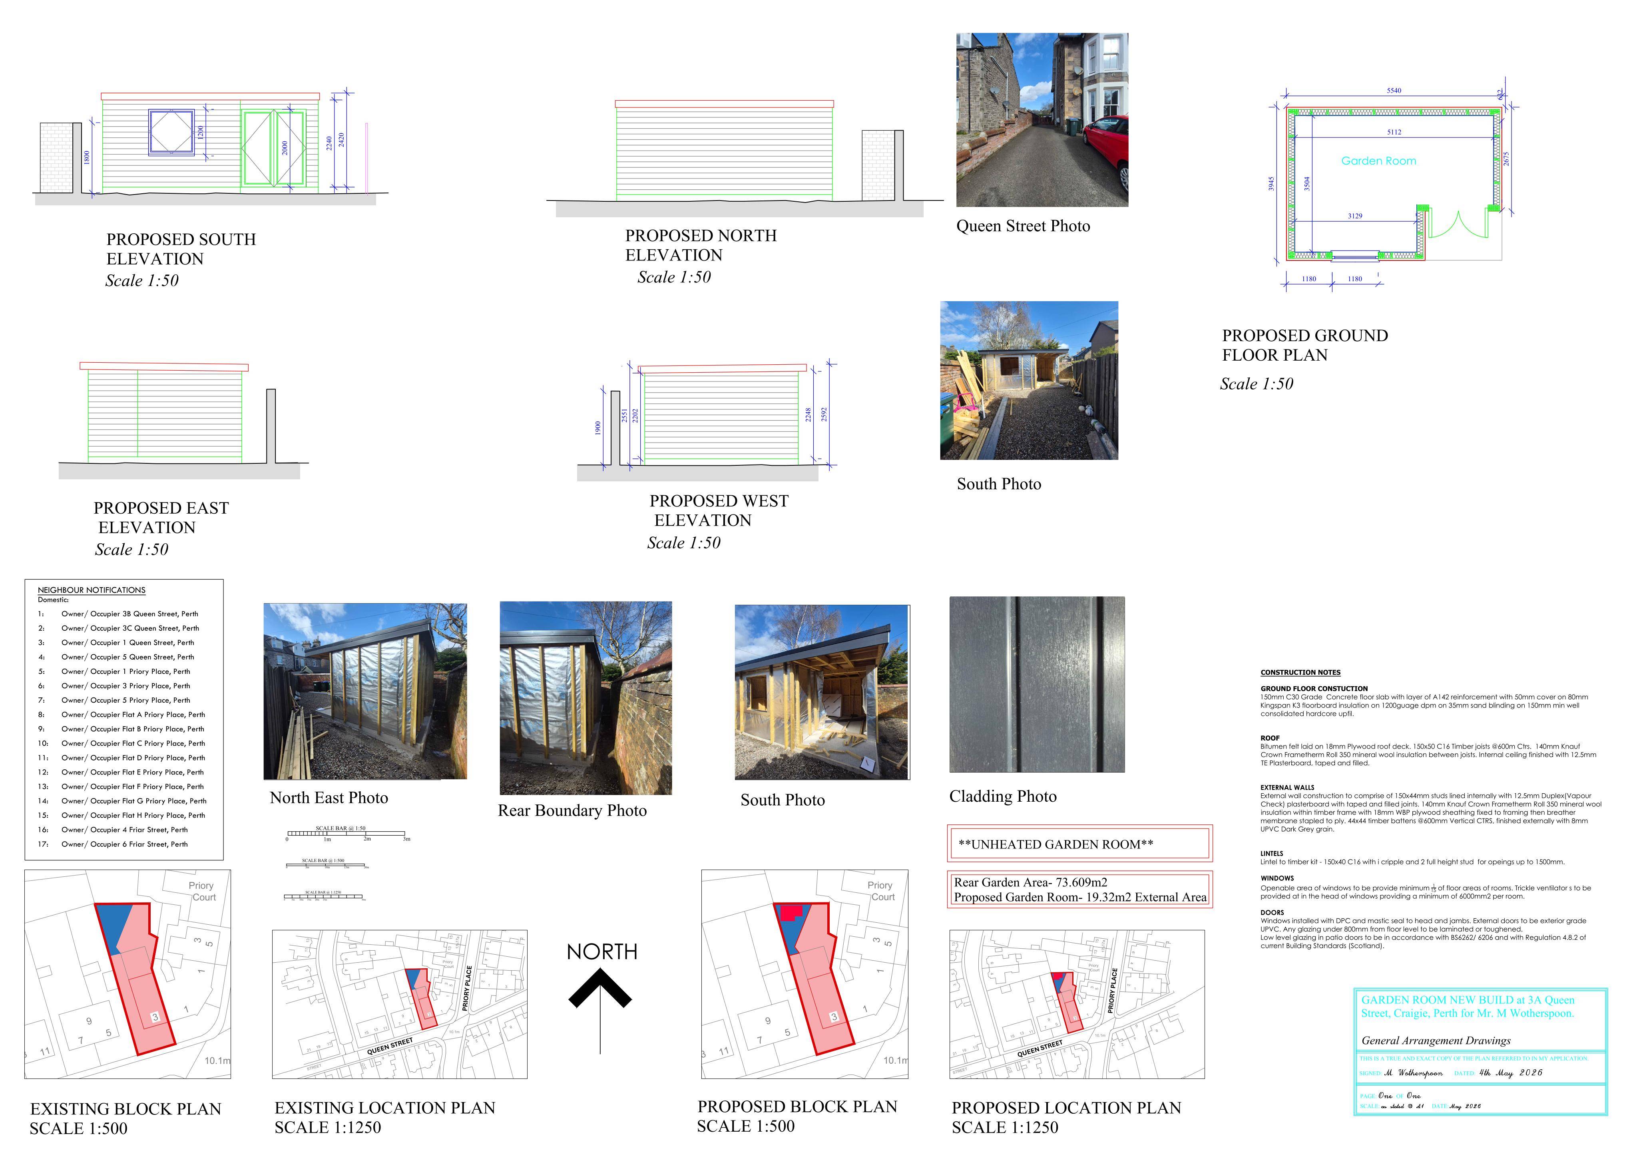Click the Queen Street Photo image
The image size is (1637, 1156).
click(1042, 120)
